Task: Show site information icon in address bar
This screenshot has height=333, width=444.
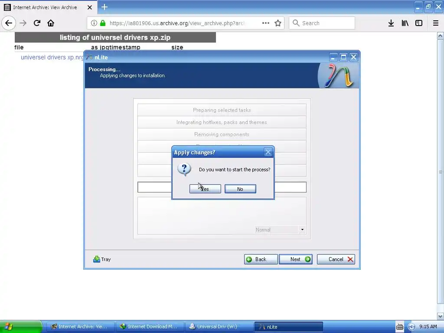Action: 94,23
